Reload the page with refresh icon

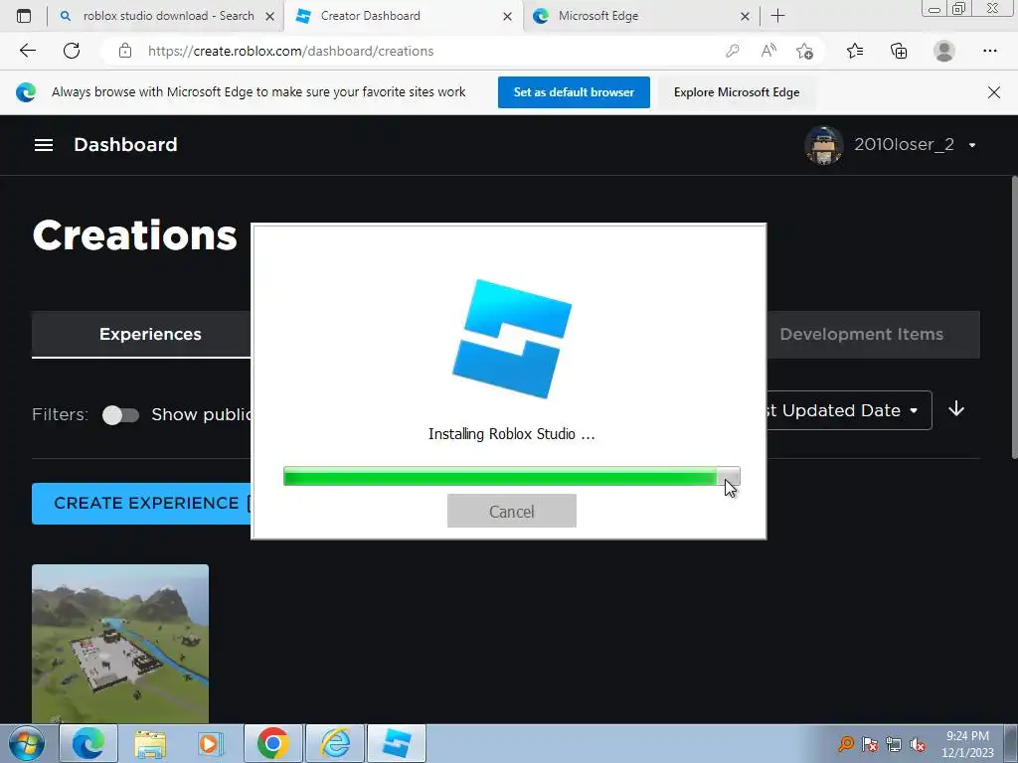tap(72, 51)
